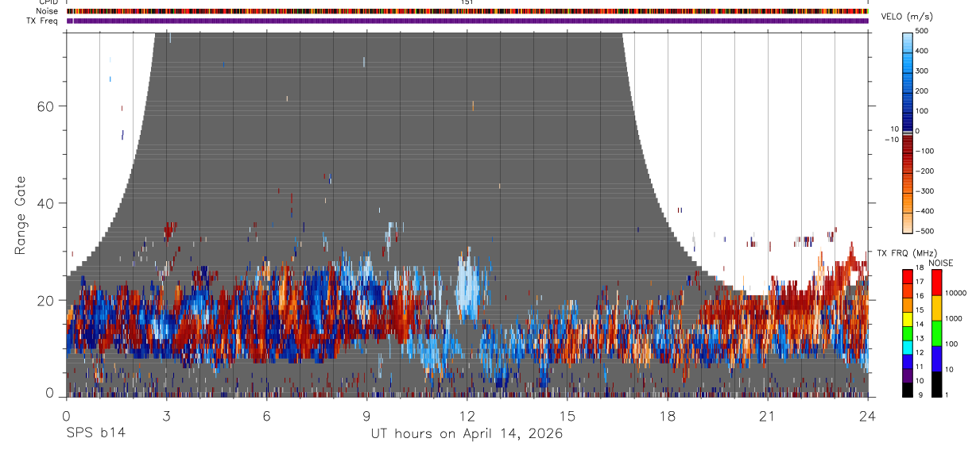Click purple swatch in TX FRQ legend
This screenshot has height=450, width=976.
[x=908, y=374]
